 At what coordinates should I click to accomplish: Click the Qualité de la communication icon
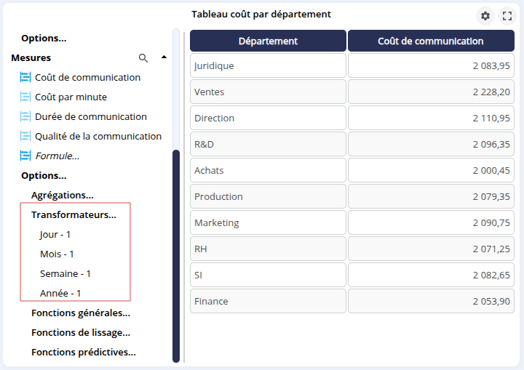pyautogui.click(x=25, y=136)
